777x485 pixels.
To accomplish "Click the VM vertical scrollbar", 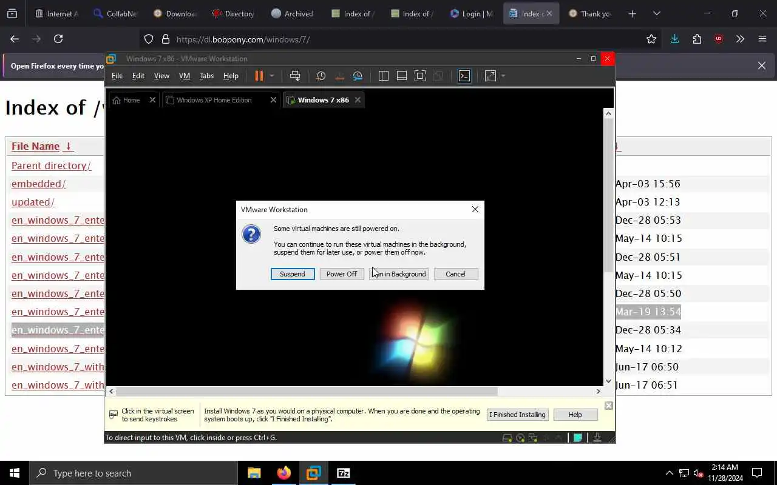I will (608, 195).
